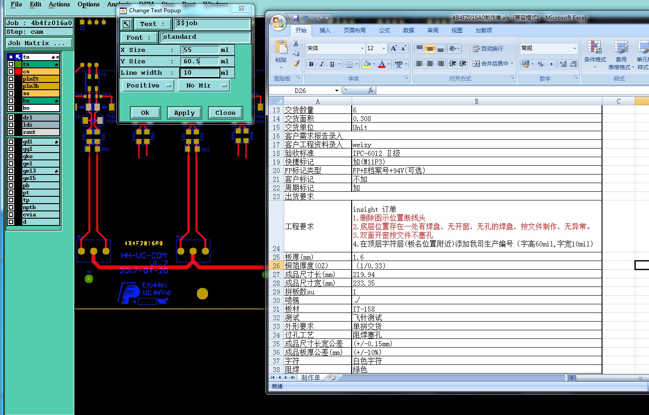Click Save icon in Excel quick access toolbar
This screenshot has width=649, height=415.
[x=296, y=18]
